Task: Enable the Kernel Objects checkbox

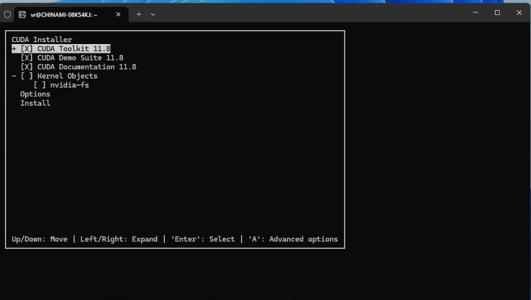Action: 27,76
